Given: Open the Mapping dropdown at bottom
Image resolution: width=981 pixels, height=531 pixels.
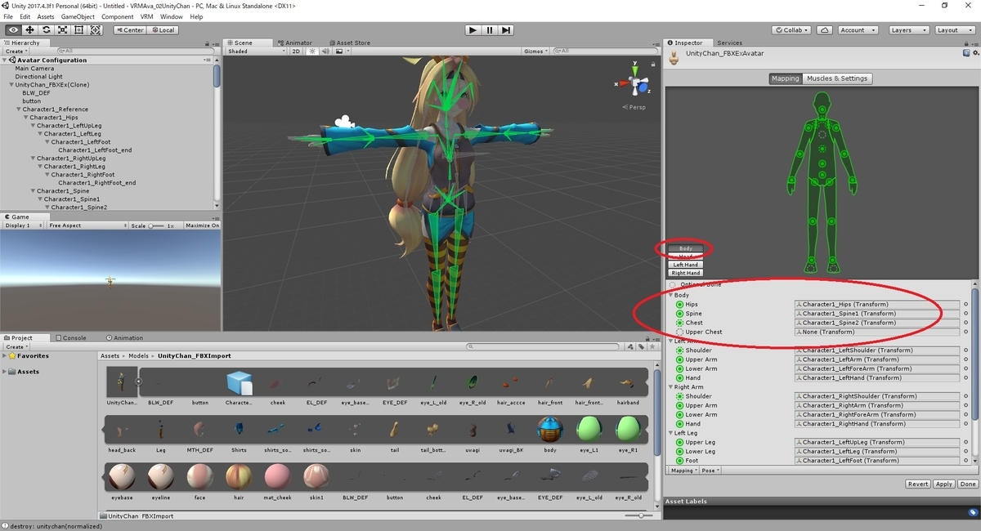Looking at the screenshot, I should click(x=683, y=471).
